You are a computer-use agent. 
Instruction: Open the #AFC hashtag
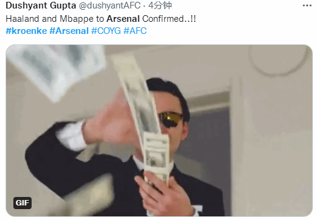(x=135, y=31)
